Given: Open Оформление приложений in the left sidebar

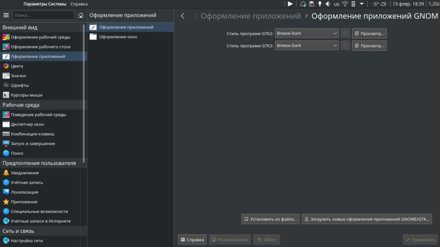Looking at the screenshot, I should [x=43, y=56].
